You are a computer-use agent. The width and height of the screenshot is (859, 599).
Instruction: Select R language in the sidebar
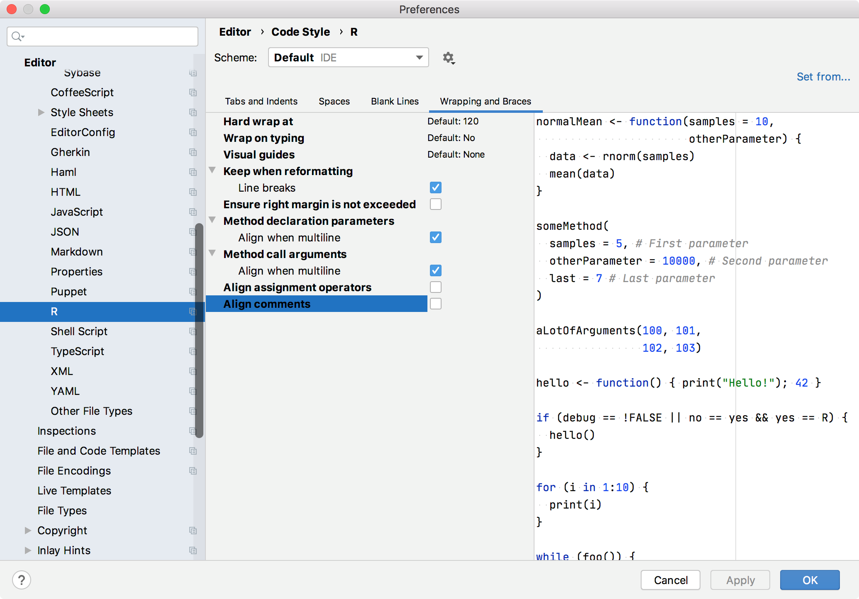55,311
